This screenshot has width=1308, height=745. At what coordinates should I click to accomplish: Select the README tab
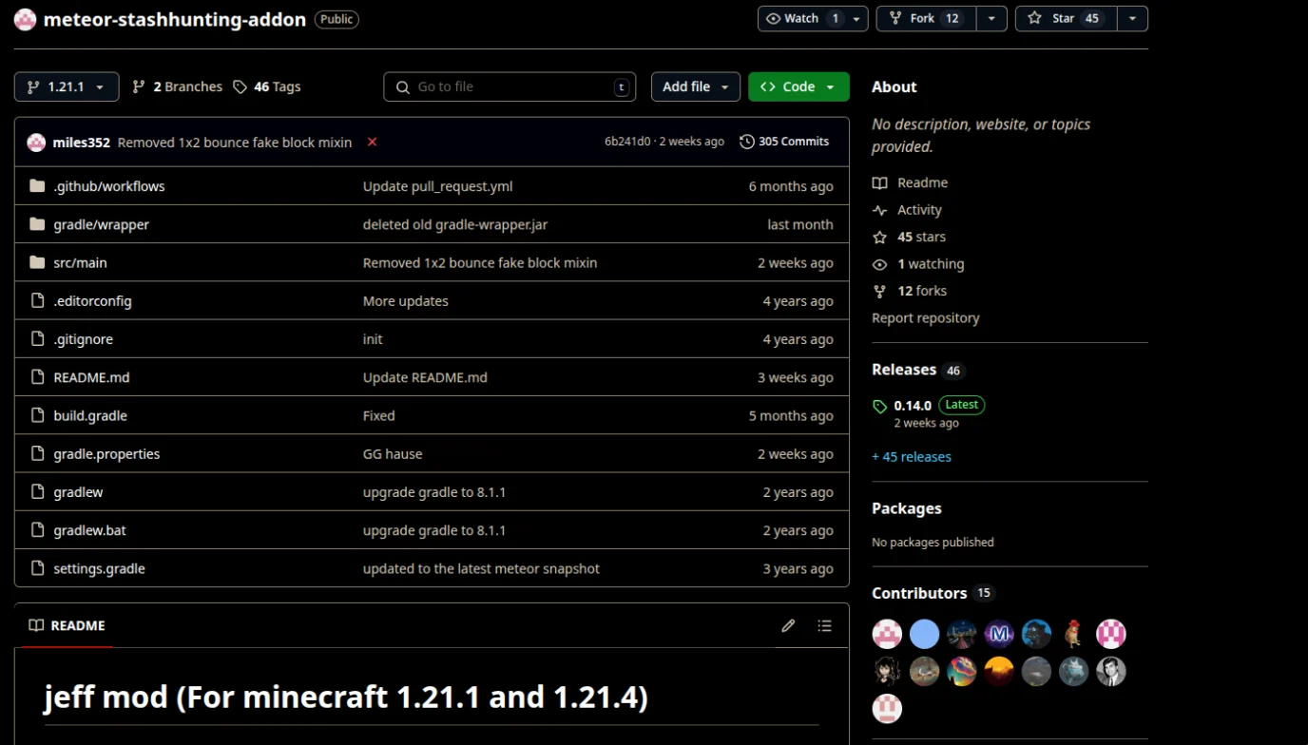click(67, 625)
